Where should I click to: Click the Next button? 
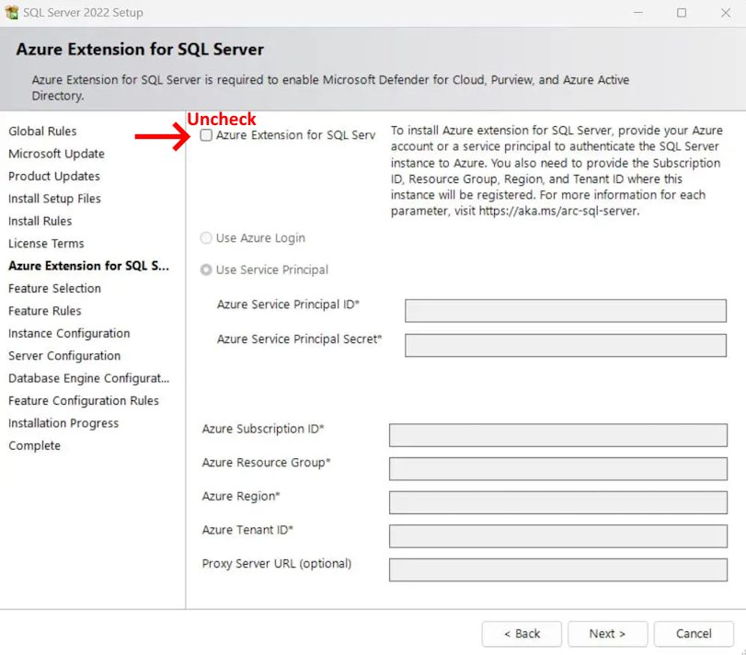tap(607, 634)
